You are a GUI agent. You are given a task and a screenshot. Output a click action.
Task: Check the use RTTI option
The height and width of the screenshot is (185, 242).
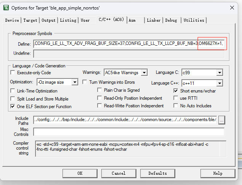pyautogui.click(x=176, y=98)
